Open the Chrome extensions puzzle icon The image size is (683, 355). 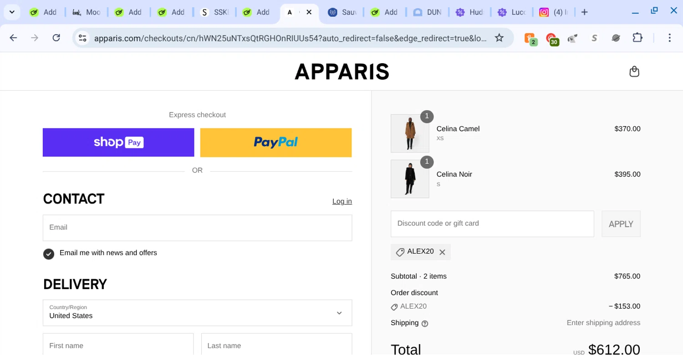tap(637, 38)
